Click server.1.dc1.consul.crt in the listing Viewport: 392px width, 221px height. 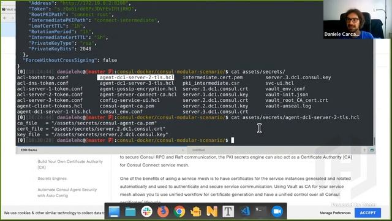[x=215, y=89]
